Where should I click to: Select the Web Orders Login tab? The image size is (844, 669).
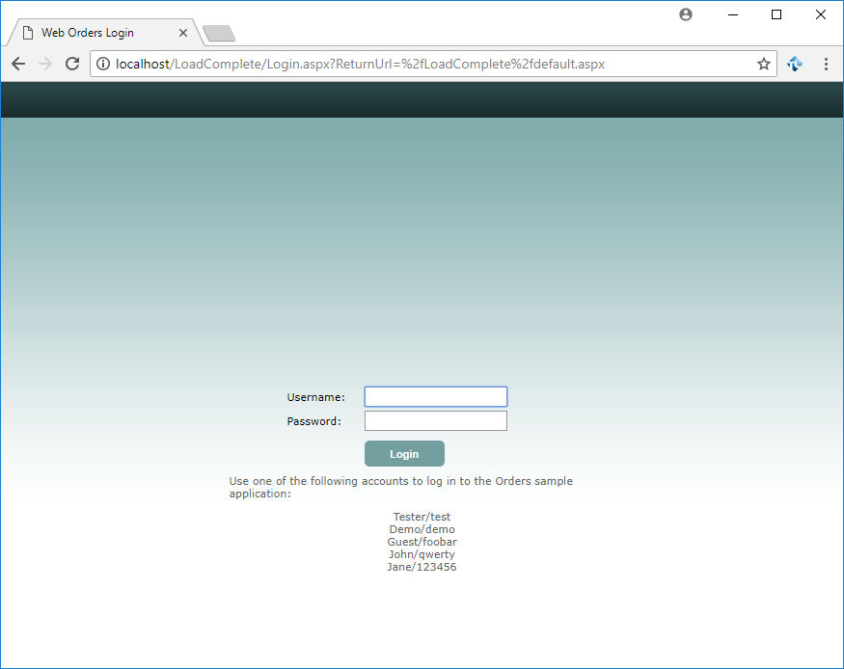105,33
